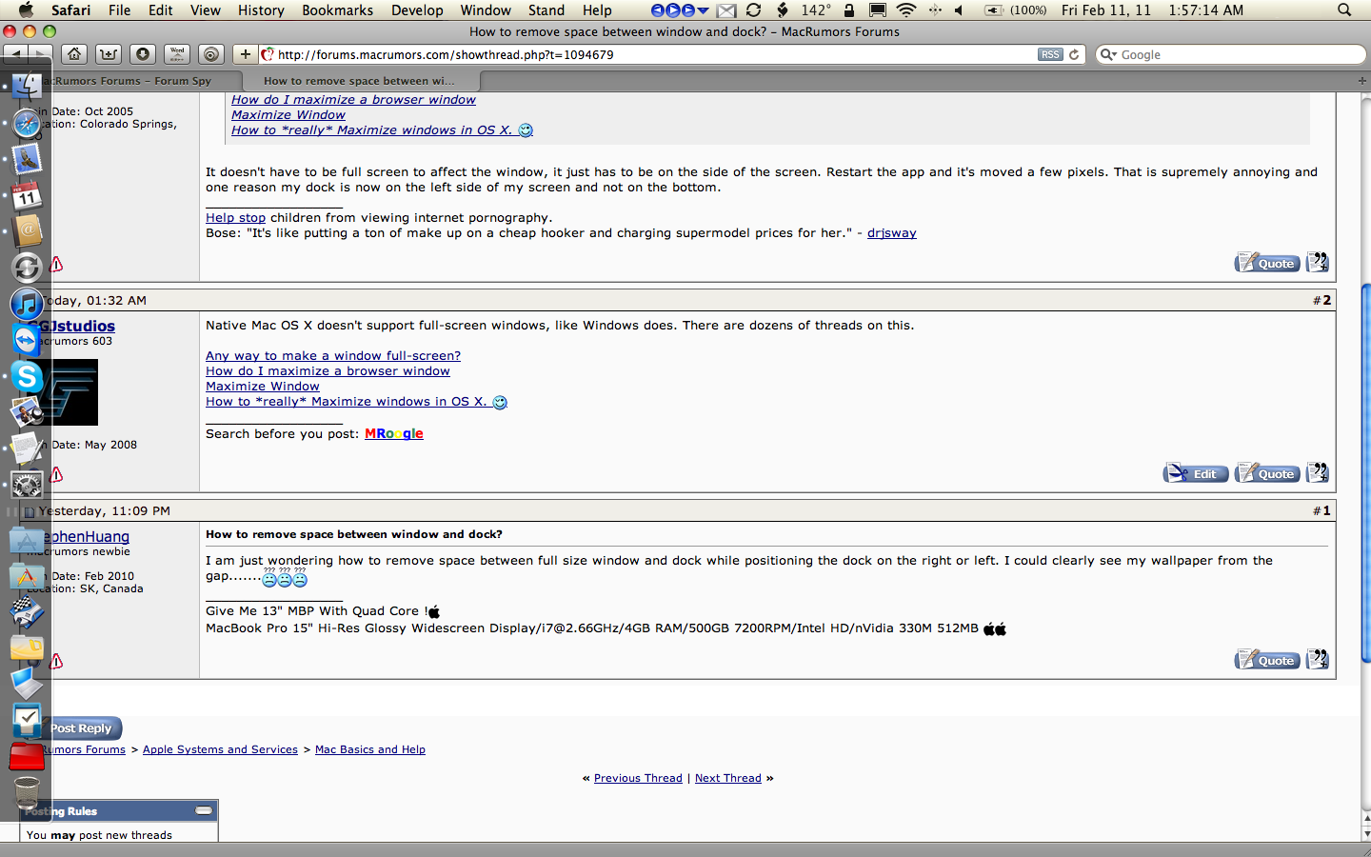1371x857 pixels.
Task: Click the Help stop signature link
Action: 235,218
